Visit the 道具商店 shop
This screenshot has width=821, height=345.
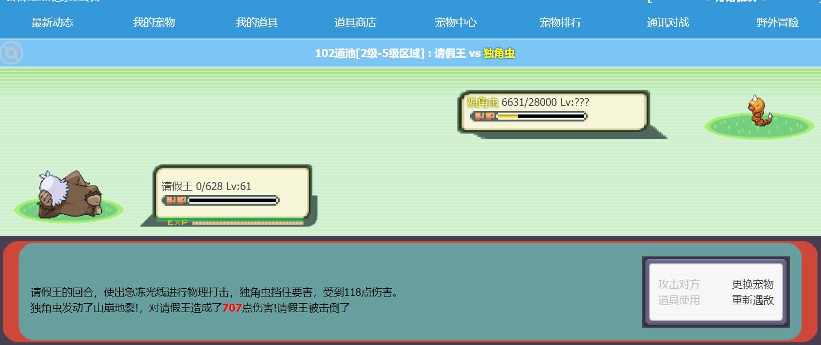click(x=355, y=22)
